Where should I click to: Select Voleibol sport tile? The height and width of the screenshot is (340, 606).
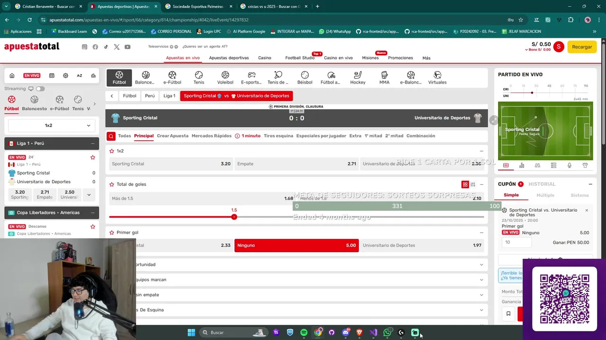click(x=225, y=78)
